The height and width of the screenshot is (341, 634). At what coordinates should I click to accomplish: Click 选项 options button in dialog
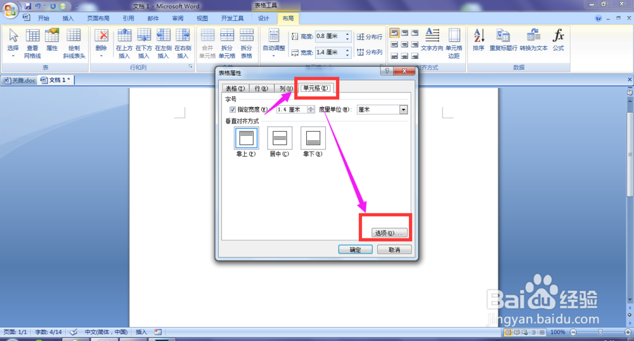point(389,233)
